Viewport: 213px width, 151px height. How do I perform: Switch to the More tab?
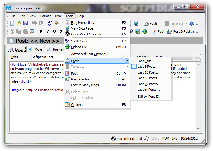pos(36,49)
